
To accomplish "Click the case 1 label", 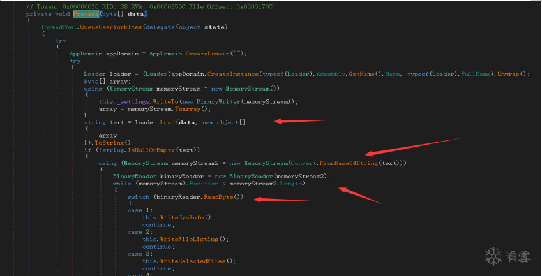I will (140, 210).
